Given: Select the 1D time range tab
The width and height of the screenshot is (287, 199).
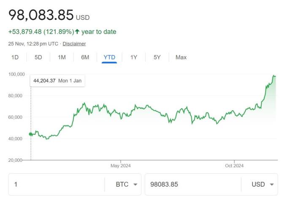Looking at the screenshot, I should point(15,57).
